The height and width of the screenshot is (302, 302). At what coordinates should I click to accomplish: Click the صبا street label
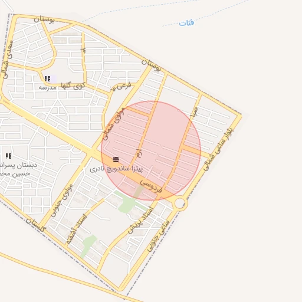tap(194, 112)
